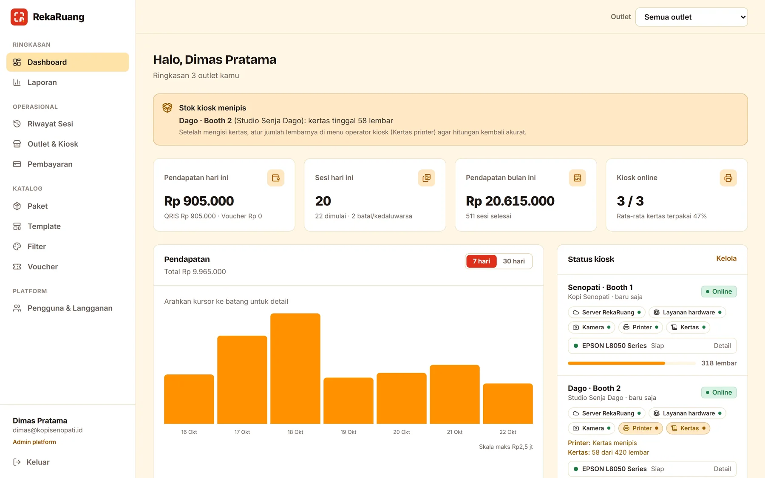Click the RekaRuang logo icon
This screenshot has width=765, height=478.
pyautogui.click(x=19, y=17)
